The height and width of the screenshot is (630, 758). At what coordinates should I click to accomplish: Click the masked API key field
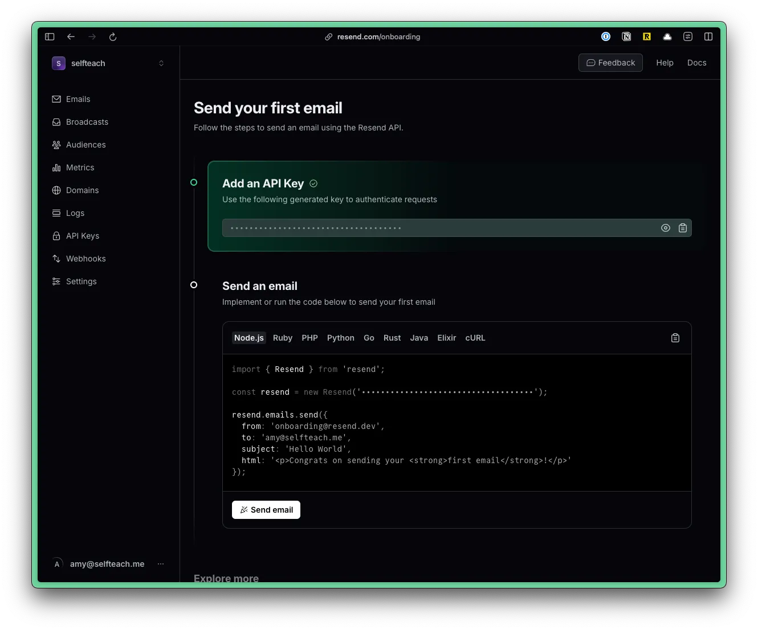tap(439, 228)
